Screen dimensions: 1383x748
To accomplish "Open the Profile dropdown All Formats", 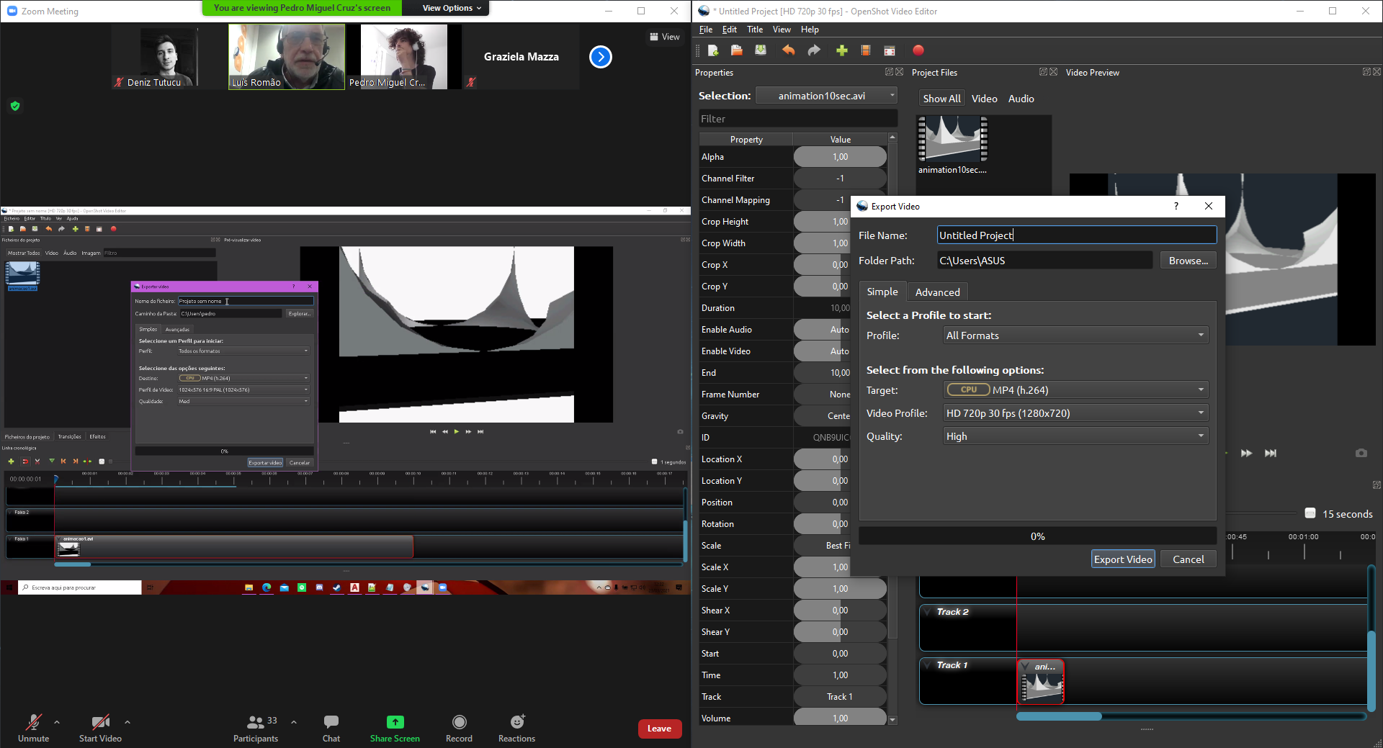I will click(1075, 335).
